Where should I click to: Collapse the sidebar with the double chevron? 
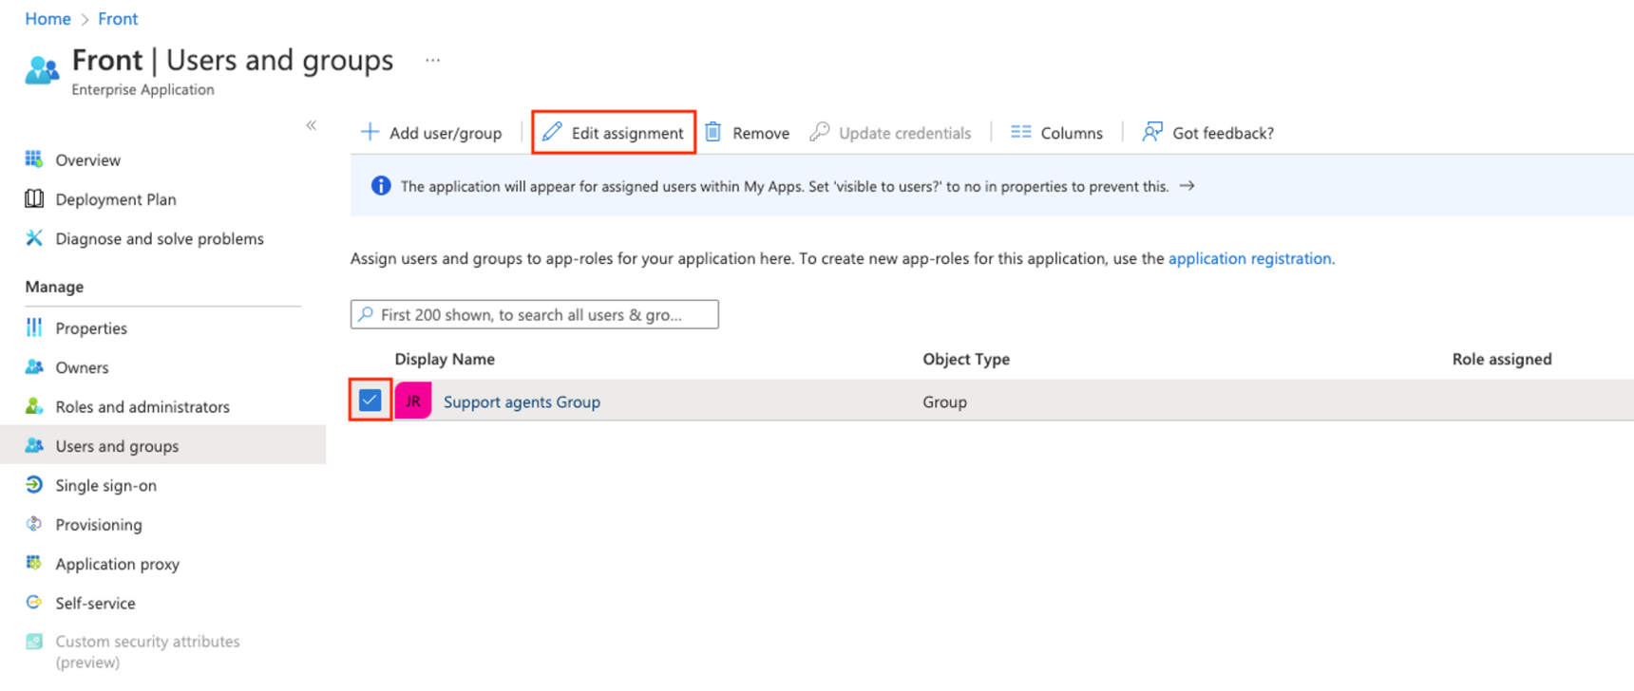[x=312, y=125]
